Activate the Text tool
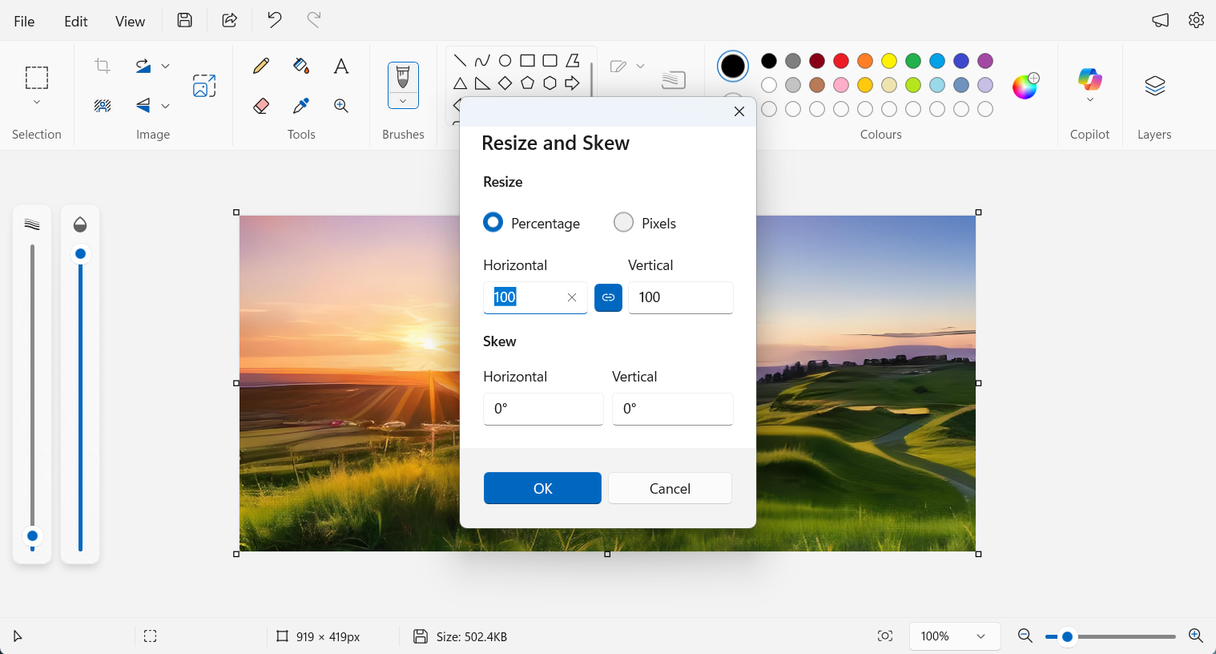The width and height of the screenshot is (1216, 654). 341,66
